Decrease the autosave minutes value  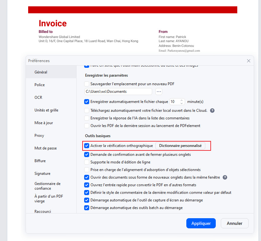pyautogui.click(x=182, y=103)
